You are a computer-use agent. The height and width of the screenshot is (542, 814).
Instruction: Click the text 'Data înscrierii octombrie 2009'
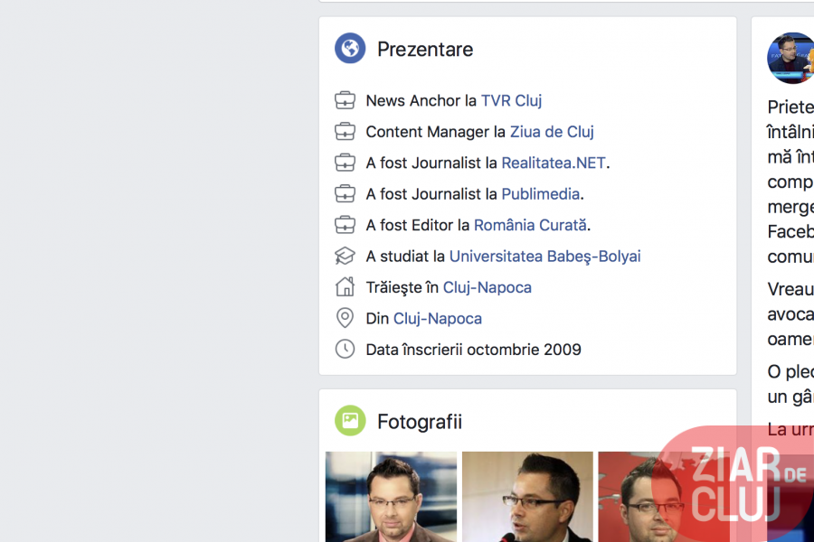(473, 350)
